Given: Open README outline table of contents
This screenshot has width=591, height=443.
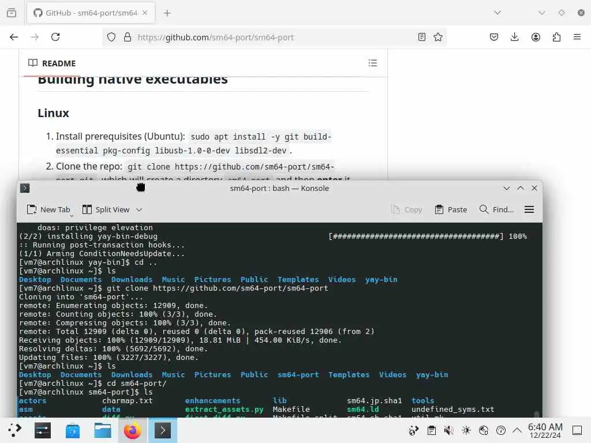Looking at the screenshot, I should pos(373,63).
